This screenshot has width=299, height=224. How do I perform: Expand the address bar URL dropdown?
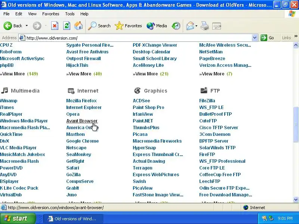pyautogui.click(x=255, y=38)
